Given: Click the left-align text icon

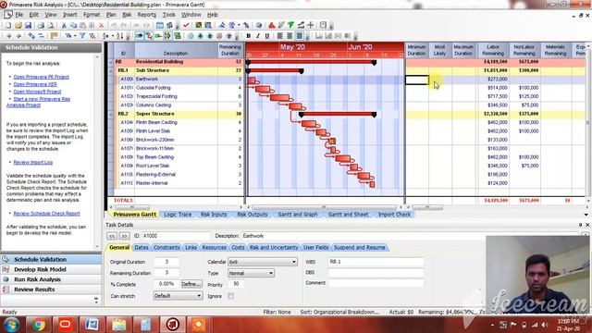Looking at the screenshot, I should tap(279, 36).
